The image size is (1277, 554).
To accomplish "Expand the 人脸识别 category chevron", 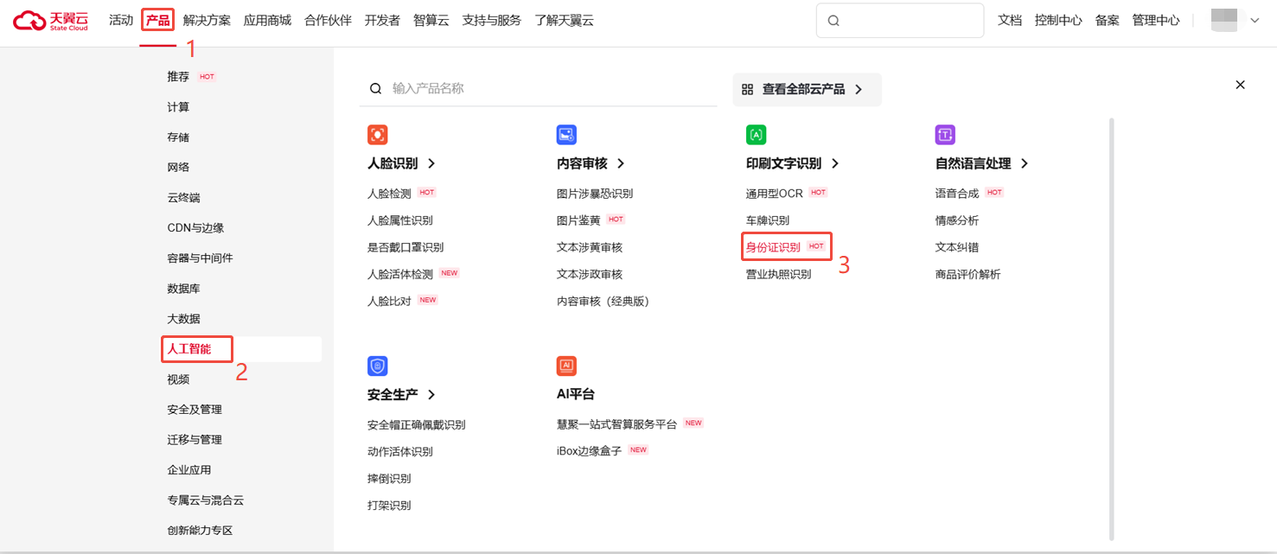I will click(x=431, y=163).
